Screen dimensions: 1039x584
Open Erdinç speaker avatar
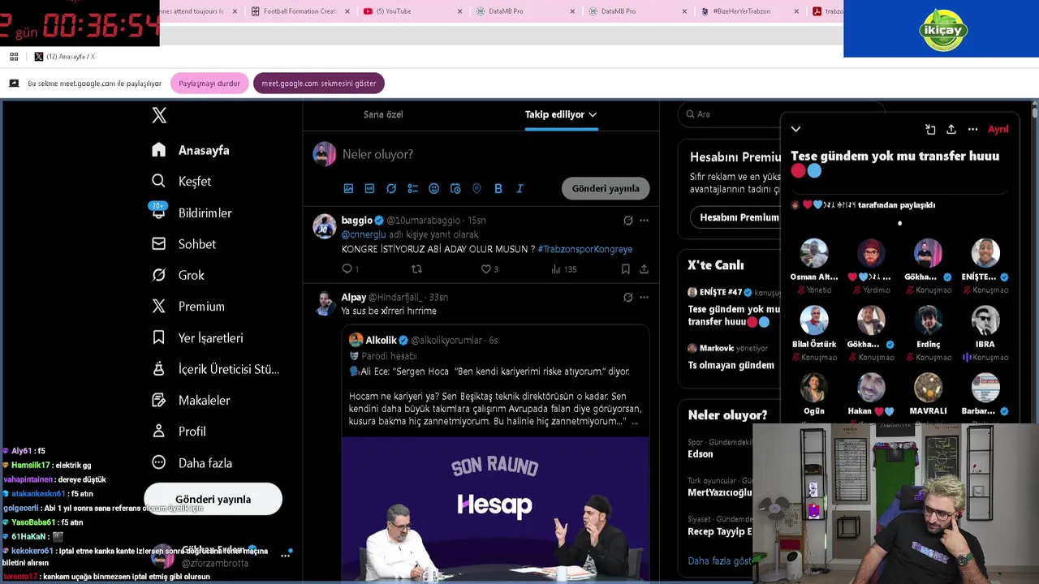pos(929,320)
